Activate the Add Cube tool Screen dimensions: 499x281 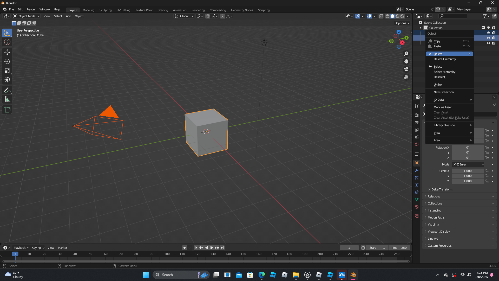(x=7, y=110)
